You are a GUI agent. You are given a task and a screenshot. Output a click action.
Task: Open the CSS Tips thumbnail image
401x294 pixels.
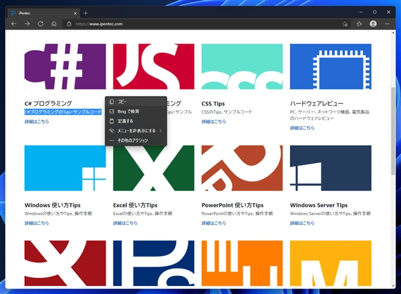click(242, 66)
